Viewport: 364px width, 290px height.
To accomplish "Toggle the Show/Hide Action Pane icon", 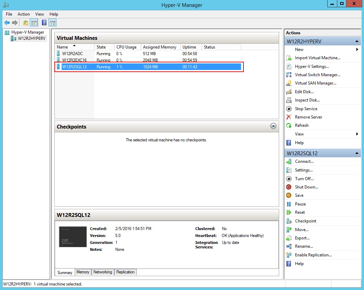I will pos(53,23).
